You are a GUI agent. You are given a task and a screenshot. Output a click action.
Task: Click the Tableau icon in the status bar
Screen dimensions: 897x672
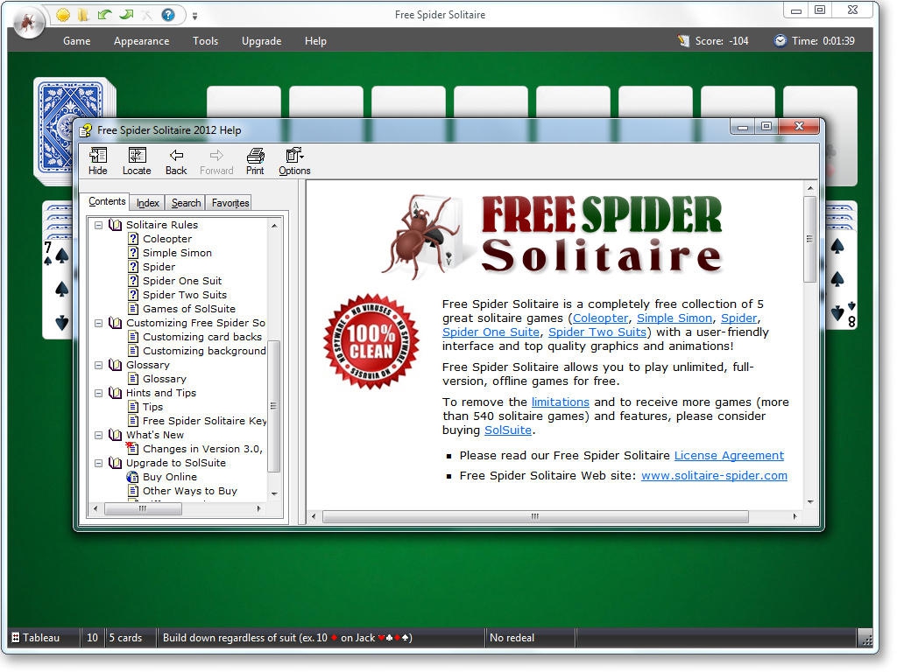click(x=16, y=638)
